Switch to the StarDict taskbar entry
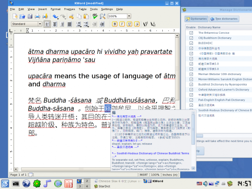252x189 pixels. tap(102, 186)
